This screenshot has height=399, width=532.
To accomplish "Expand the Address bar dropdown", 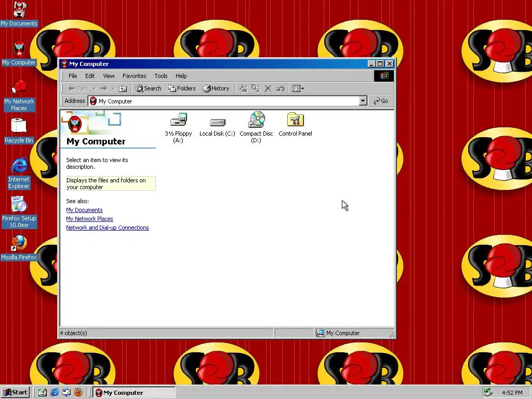I will (363, 101).
